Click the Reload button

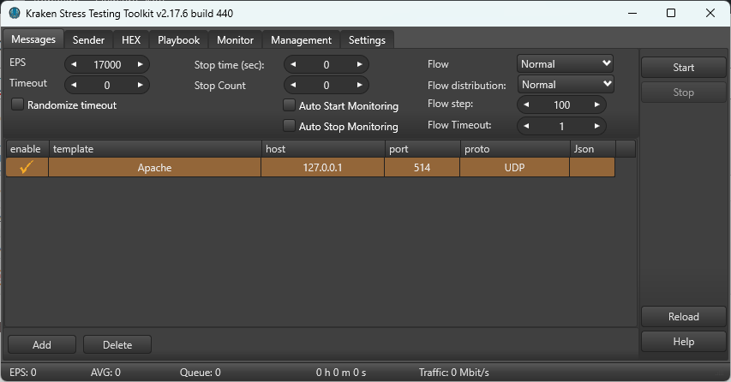(684, 317)
